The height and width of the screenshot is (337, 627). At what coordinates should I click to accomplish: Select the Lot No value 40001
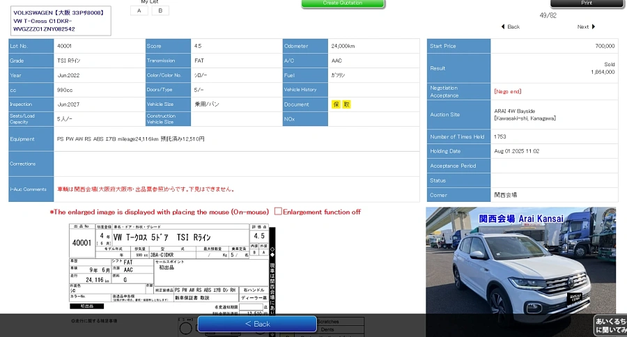coord(64,46)
